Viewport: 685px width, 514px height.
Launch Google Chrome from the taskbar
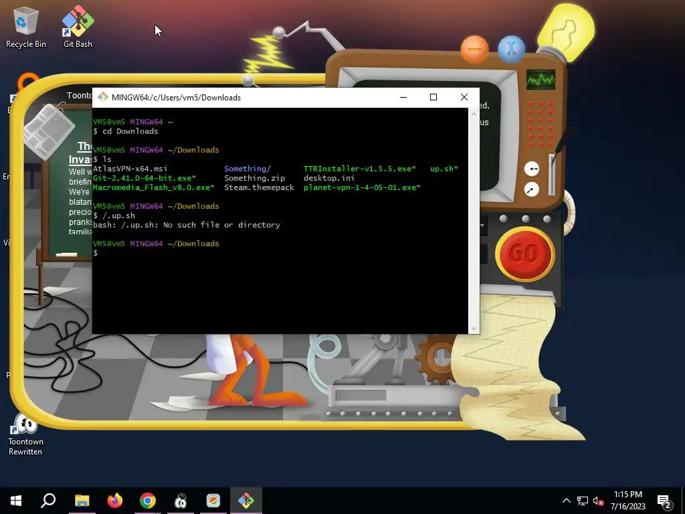click(x=148, y=501)
